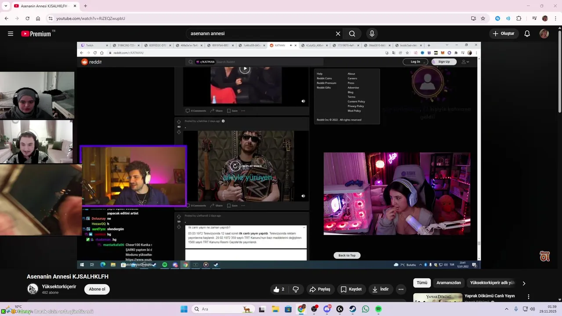The height and width of the screenshot is (316, 562).
Task: Open Yüksektorkiçerir channel name link
Action: [x=59, y=287]
